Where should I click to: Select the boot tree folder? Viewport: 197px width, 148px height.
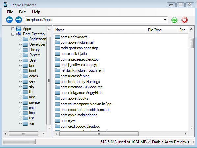point(33,71)
